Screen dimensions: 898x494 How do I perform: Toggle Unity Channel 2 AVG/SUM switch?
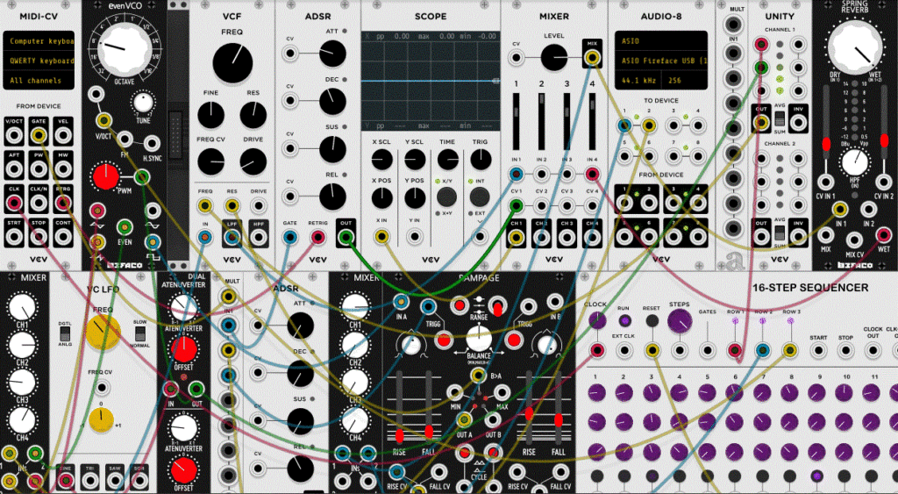(x=780, y=233)
